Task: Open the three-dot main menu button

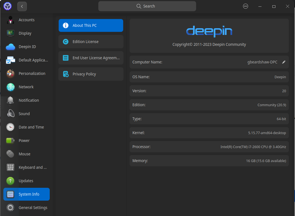Action: (246, 6)
